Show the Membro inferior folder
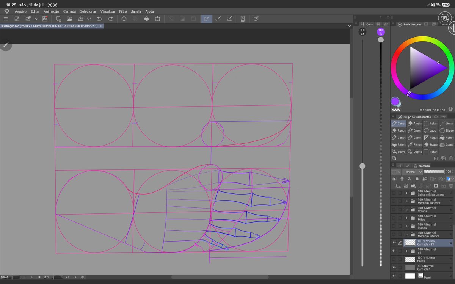Screen dimensions: 455x284 (x=394, y=234)
